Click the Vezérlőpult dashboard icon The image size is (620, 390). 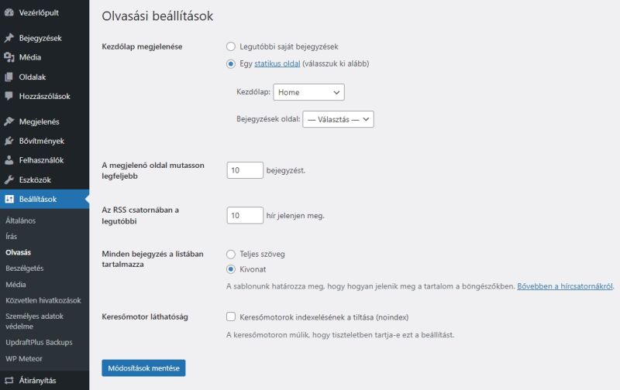[9, 13]
